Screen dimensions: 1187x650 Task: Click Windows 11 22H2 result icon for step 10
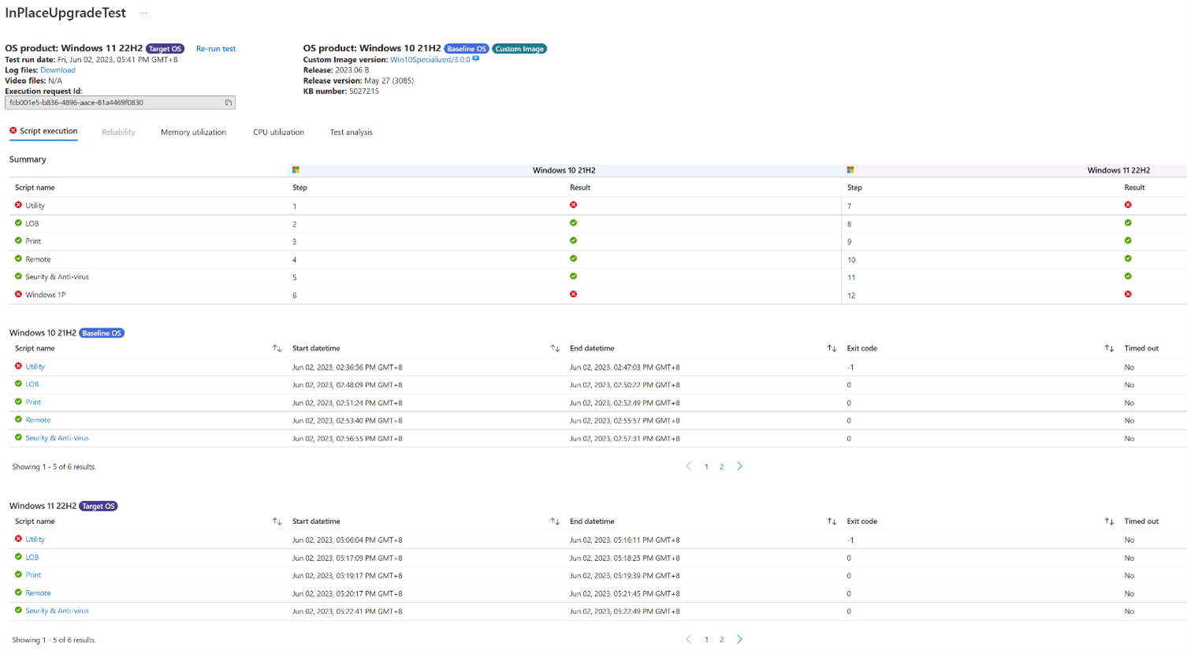click(1128, 258)
